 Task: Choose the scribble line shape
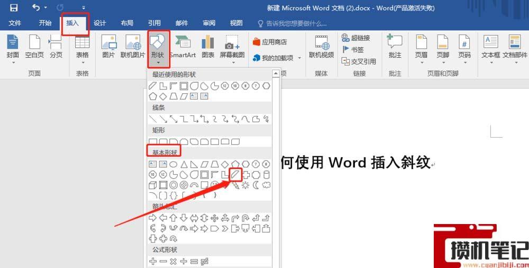266,119
